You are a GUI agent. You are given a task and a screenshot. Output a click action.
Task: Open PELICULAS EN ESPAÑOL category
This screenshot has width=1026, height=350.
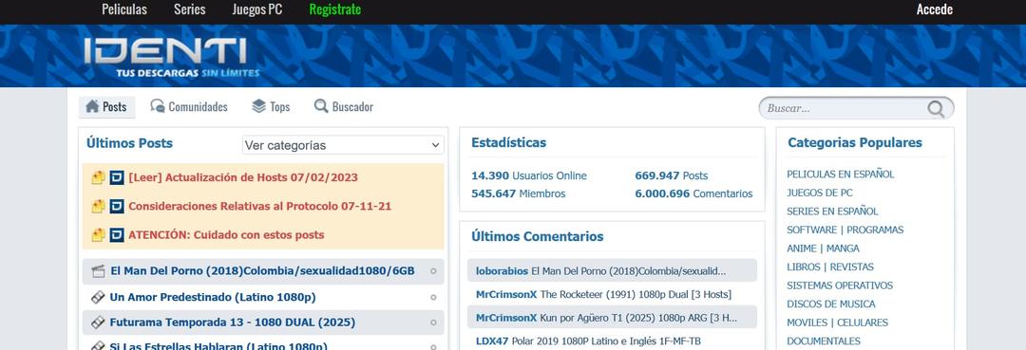tap(840, 175)
